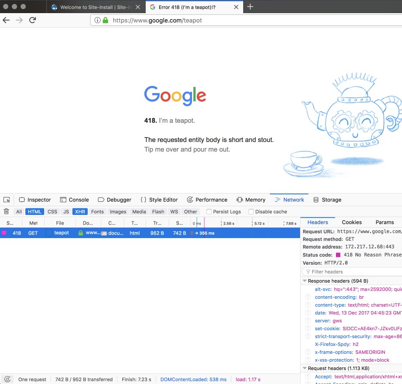Select the Network panel tab
This screenshot has height=384, width=402.
pyautogui.click(x=289, y=200)
